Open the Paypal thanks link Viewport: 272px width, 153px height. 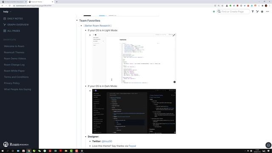132,146
